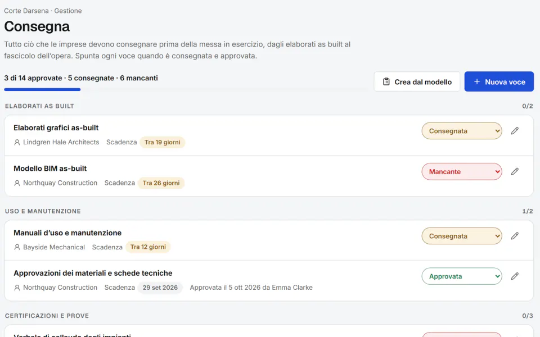Expand Approvata status selector
Viewport: 540px width, 337px height.
[x=461, y=276]
